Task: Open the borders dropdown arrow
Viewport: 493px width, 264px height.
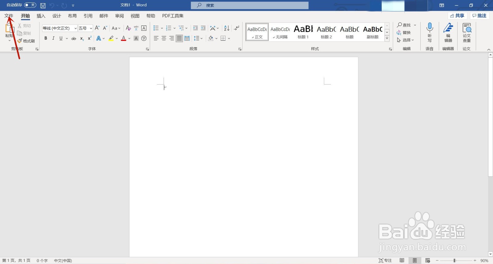Action: 229,38
